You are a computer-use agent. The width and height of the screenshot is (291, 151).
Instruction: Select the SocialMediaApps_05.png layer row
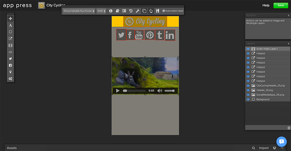tap(268, 95)
